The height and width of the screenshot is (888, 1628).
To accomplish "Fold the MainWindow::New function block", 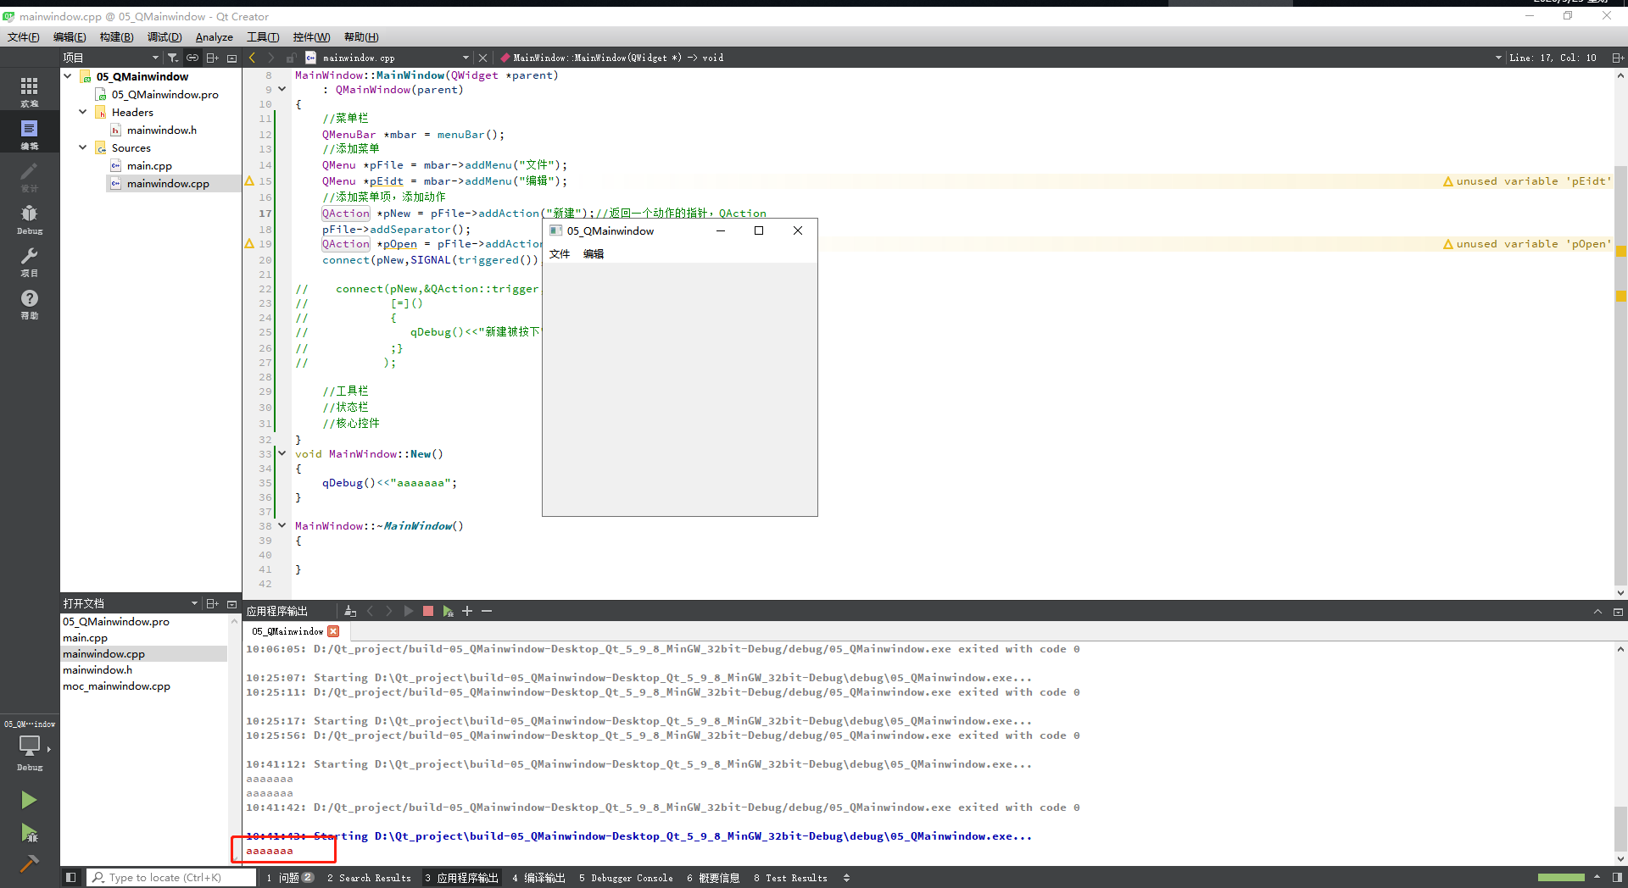I will pos(282,453).
